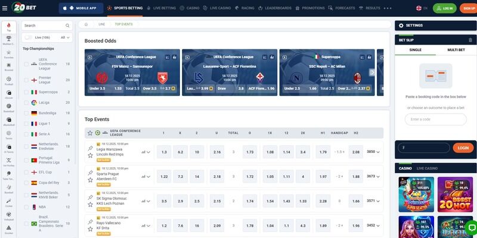This screenshot has width=477, height=238.
Task: Pick odds 1.3 for Legia Warszawa win
Action: [x=164, y=152]
